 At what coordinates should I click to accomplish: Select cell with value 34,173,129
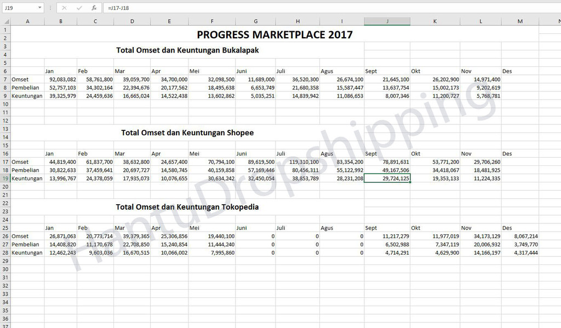[481, 236]
